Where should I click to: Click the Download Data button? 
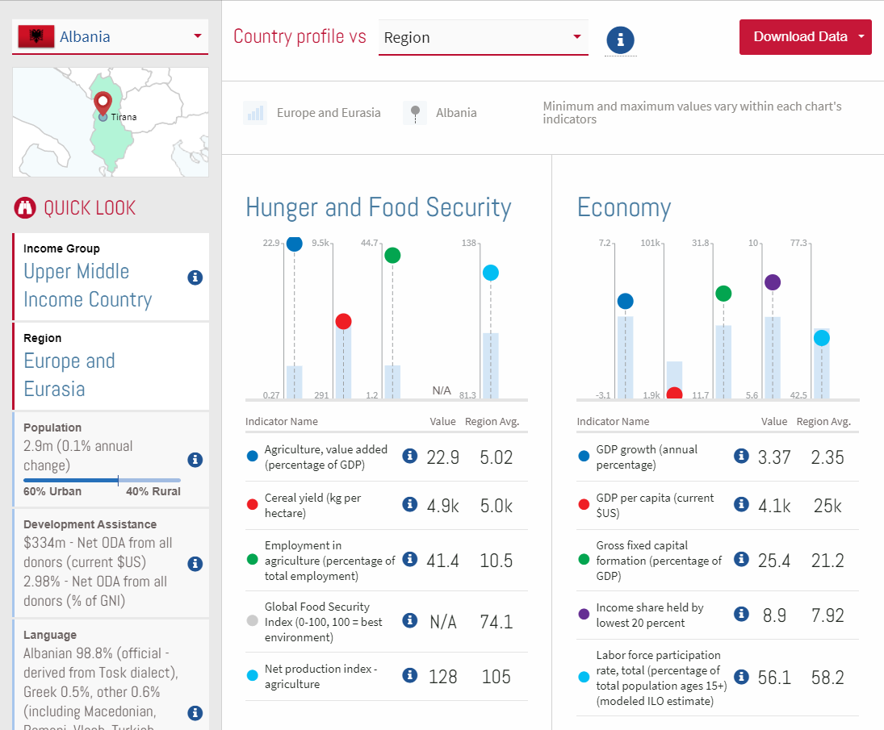[799, 37]
